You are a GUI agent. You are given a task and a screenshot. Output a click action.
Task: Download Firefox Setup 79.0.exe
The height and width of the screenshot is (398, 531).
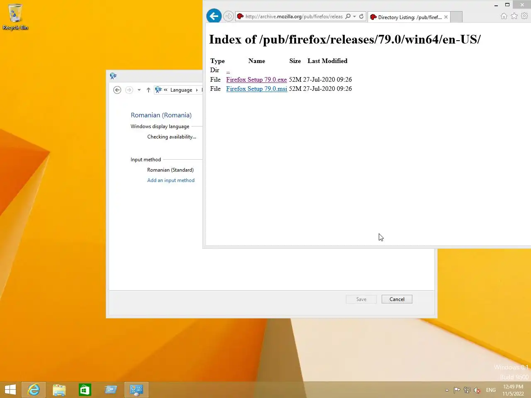tap(256, 80)
